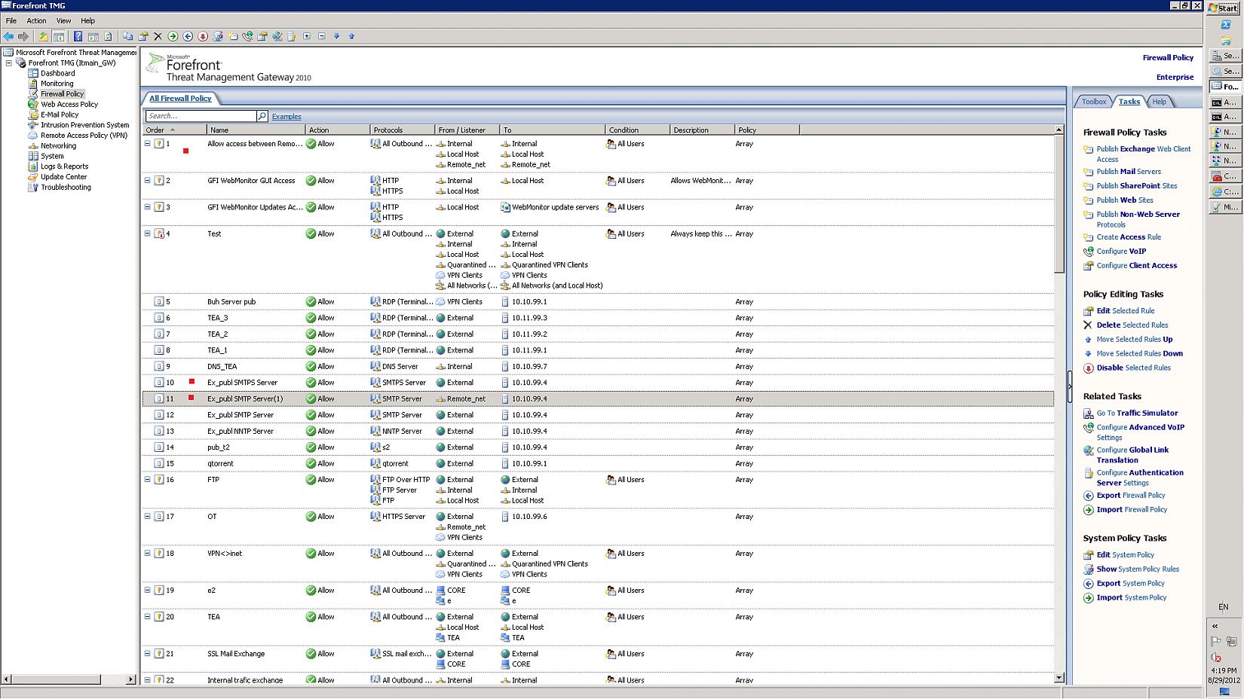Collapse rule 4 Test row
This screenshot has width=1244, height=699.
[x=148, y=234]
